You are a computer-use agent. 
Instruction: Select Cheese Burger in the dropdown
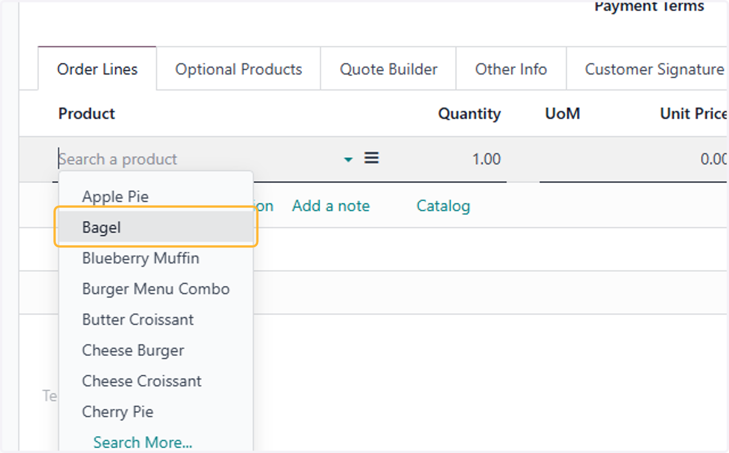tap(156, 350)
